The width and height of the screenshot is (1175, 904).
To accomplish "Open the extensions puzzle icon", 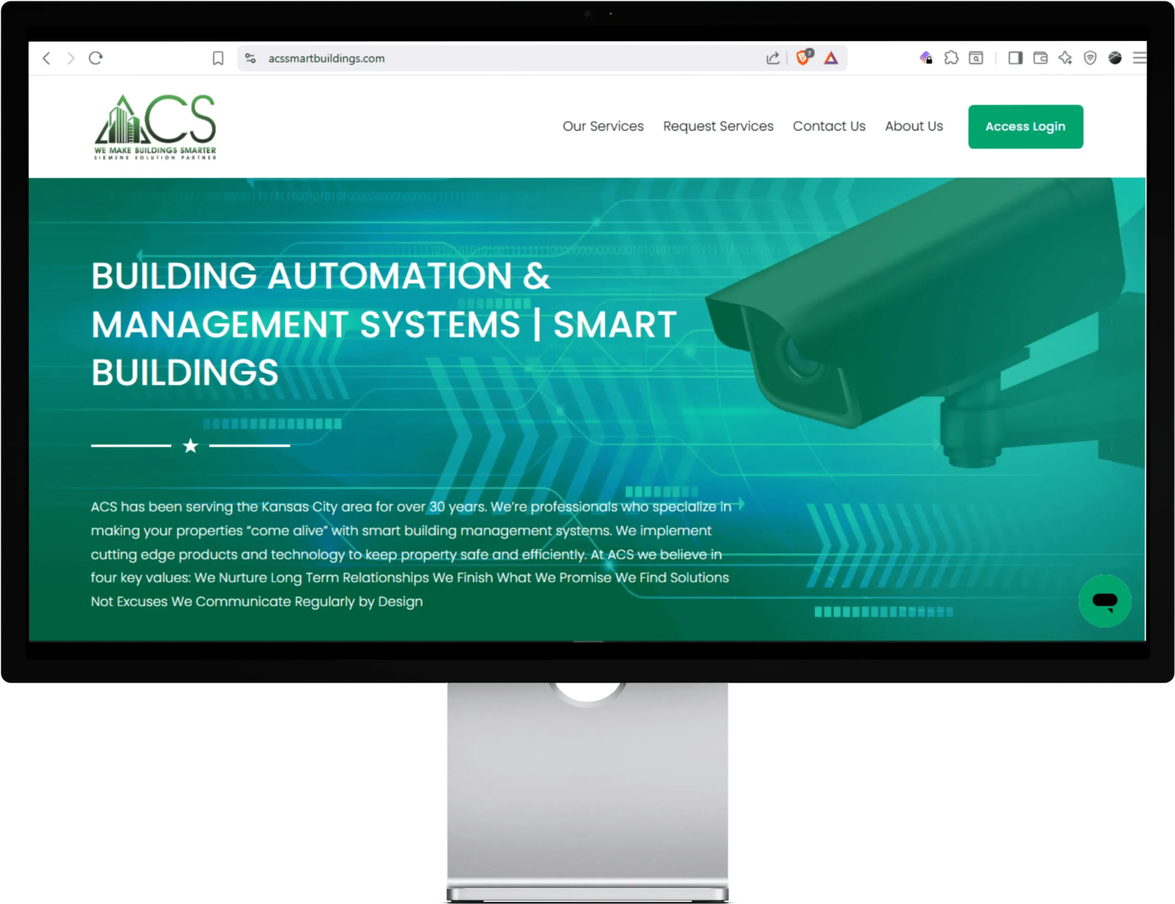I will 951,57.
